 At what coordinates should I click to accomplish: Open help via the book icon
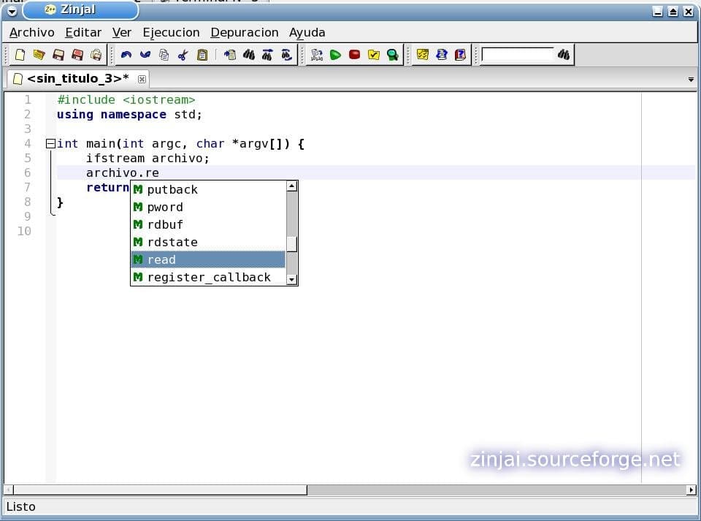pyautogui.click(x=460, y=55)
